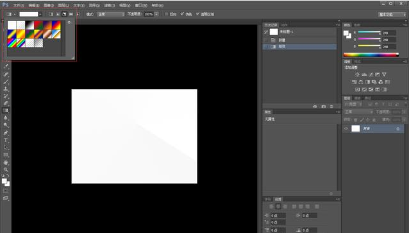The image size is (409, 233).
Task: Choose the reflected gradient style icon
Action: 71,14
